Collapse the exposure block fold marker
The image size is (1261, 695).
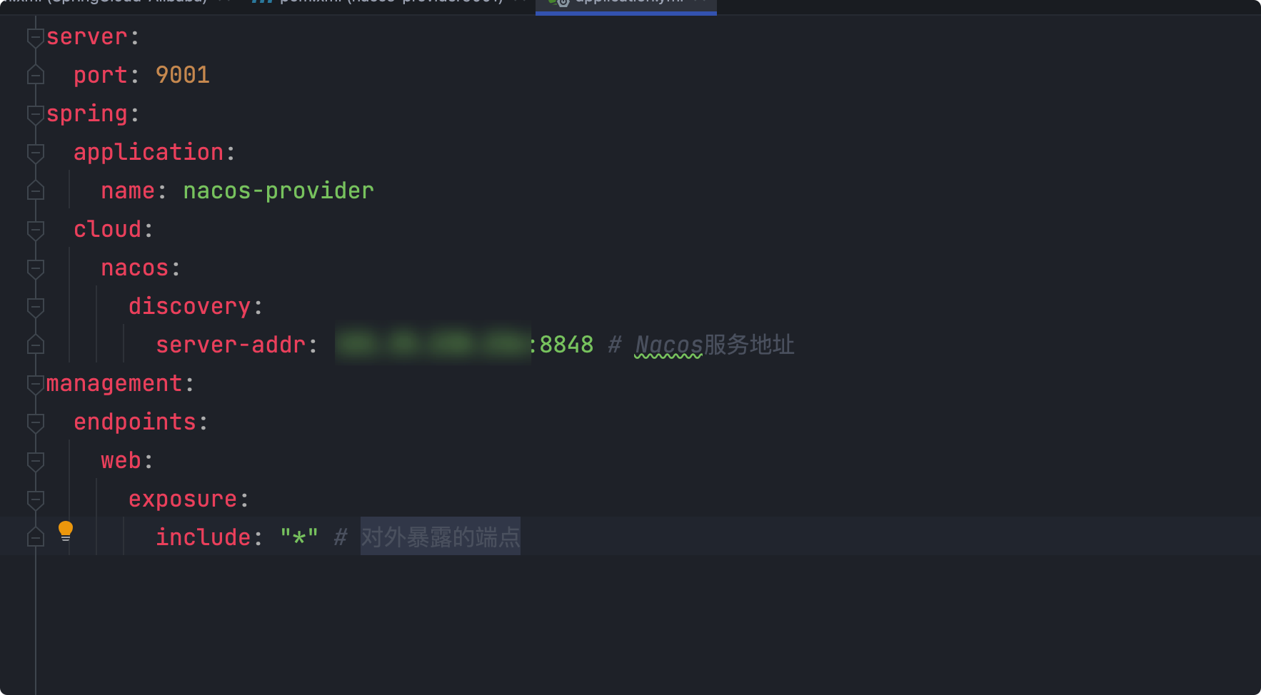36,499
